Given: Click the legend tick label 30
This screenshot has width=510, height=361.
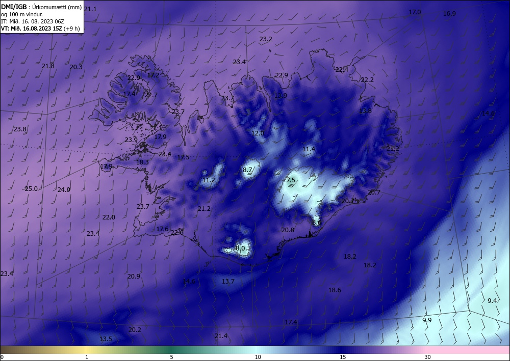Looking at the screenshot, I should [428, 357].
